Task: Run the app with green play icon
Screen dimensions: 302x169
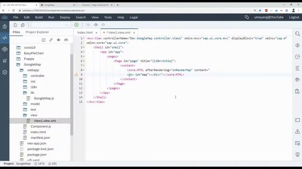Action: pos(76,25)
